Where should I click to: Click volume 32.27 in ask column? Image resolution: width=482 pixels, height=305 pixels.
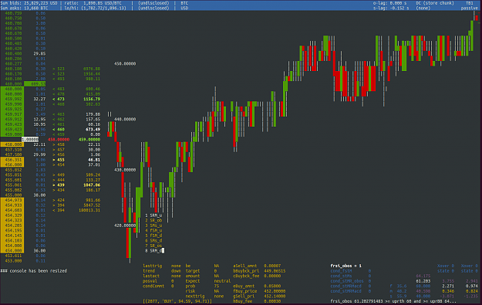(x=39, y=99)
